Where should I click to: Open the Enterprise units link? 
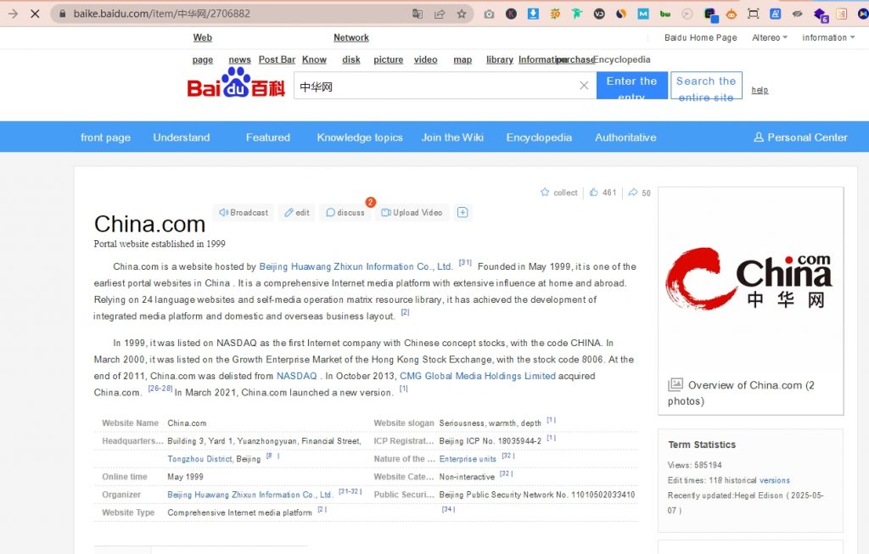[x=468, y=459]
